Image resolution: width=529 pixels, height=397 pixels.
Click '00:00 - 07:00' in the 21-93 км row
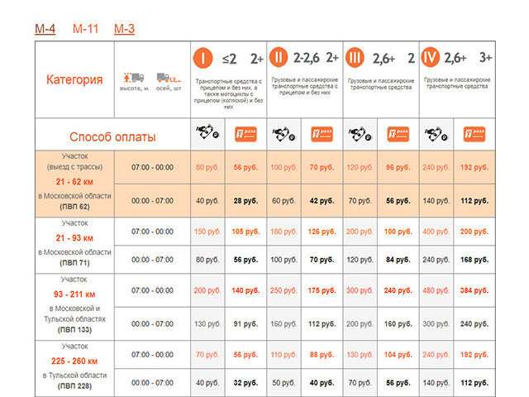(x=152, y=260)
